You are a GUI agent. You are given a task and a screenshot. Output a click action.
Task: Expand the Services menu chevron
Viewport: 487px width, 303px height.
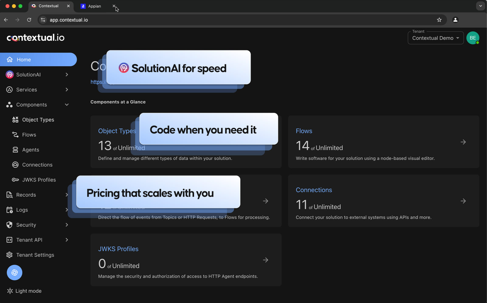[67, 90]
